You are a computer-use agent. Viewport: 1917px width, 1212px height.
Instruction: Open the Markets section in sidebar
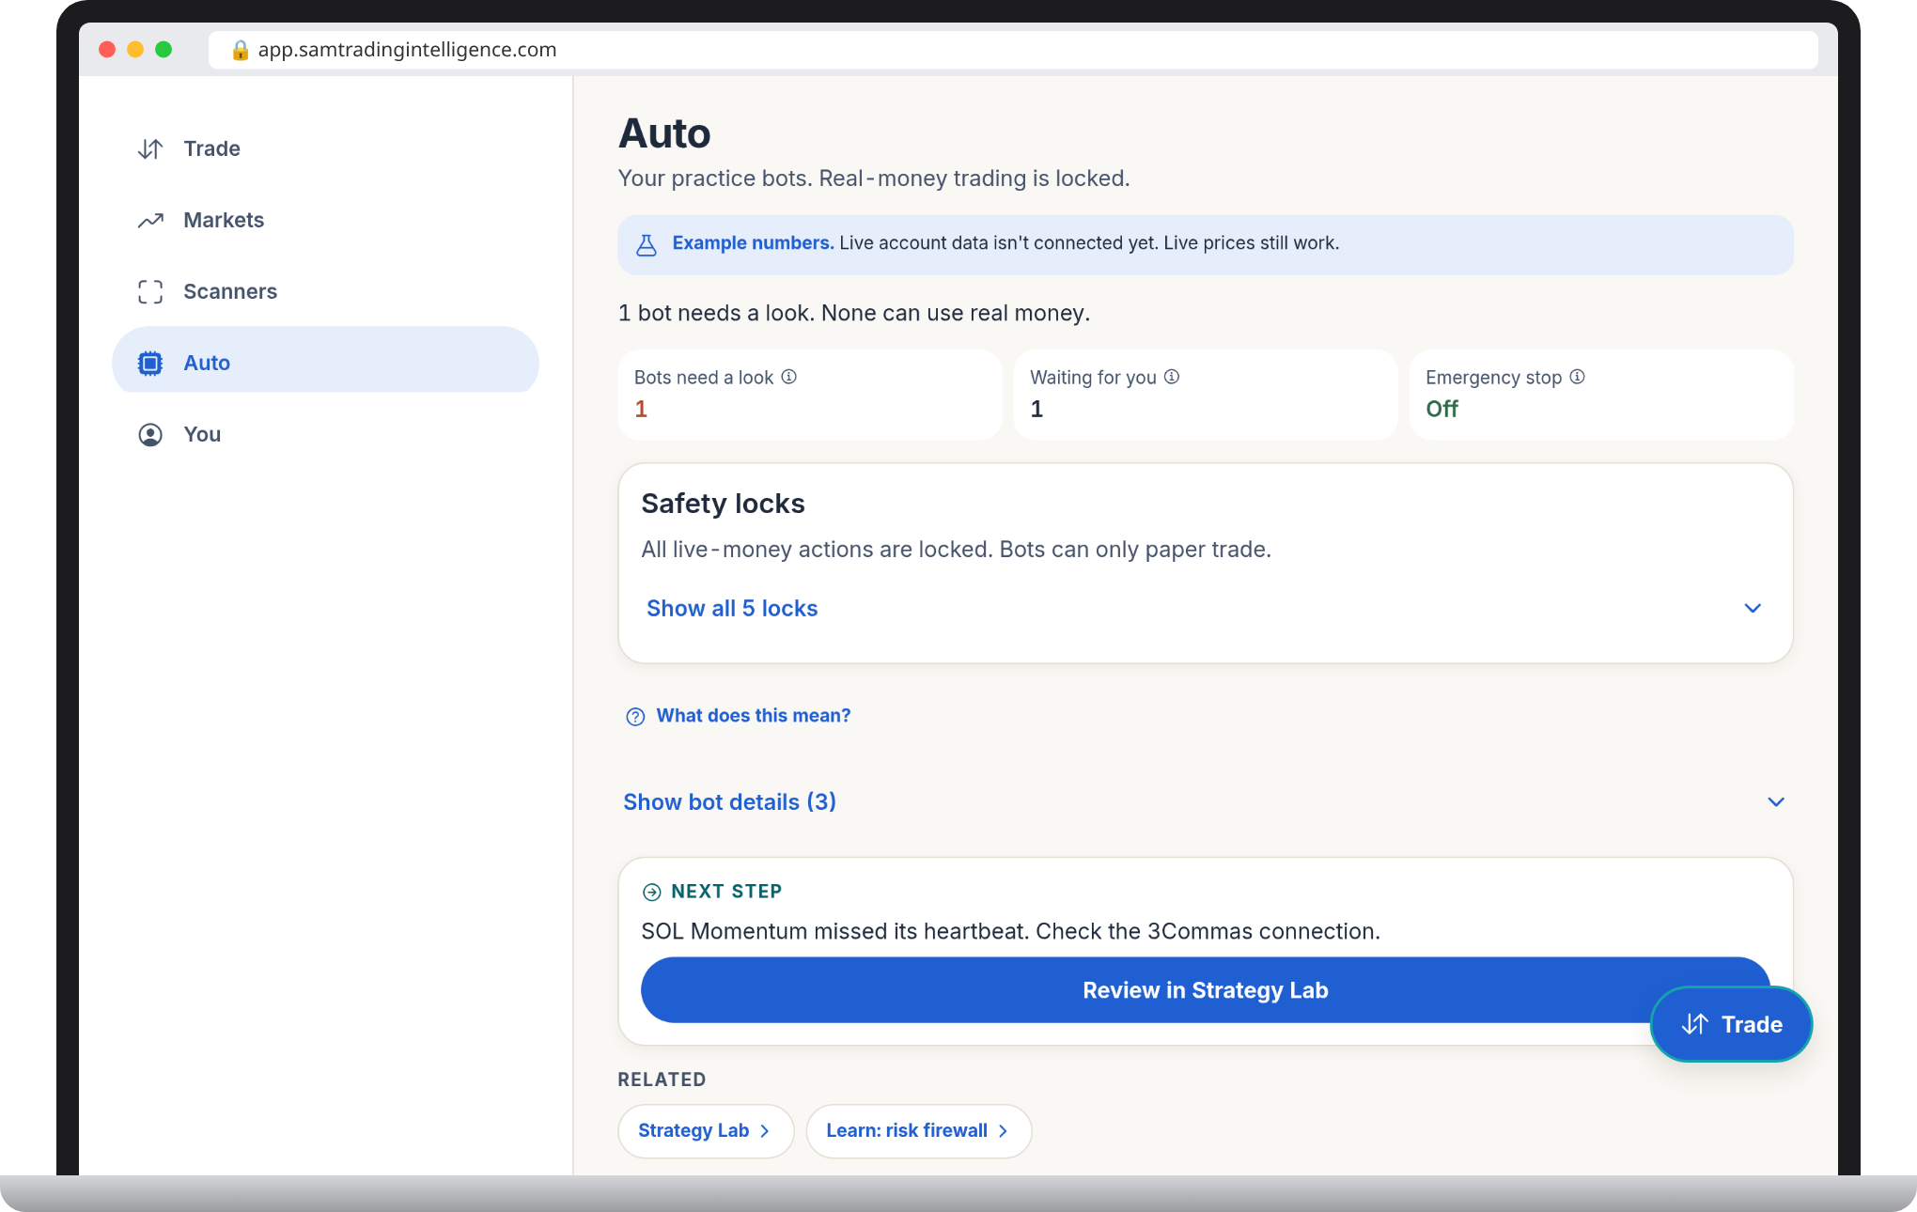pos(325,220)
